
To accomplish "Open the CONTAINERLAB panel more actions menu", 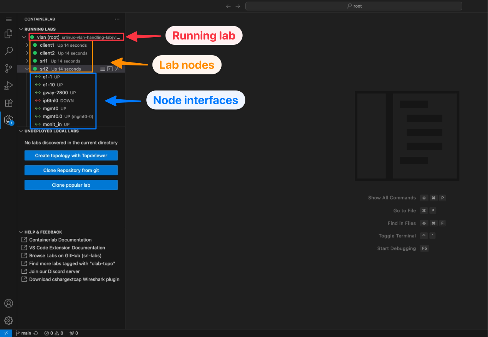I will point(117,19).
